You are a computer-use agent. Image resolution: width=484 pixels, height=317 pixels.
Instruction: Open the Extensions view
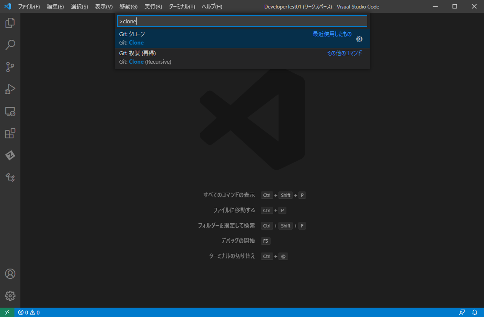[10, 134]
